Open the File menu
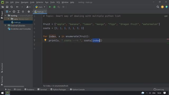The image size is (169, 95). [x=7, y=2]
